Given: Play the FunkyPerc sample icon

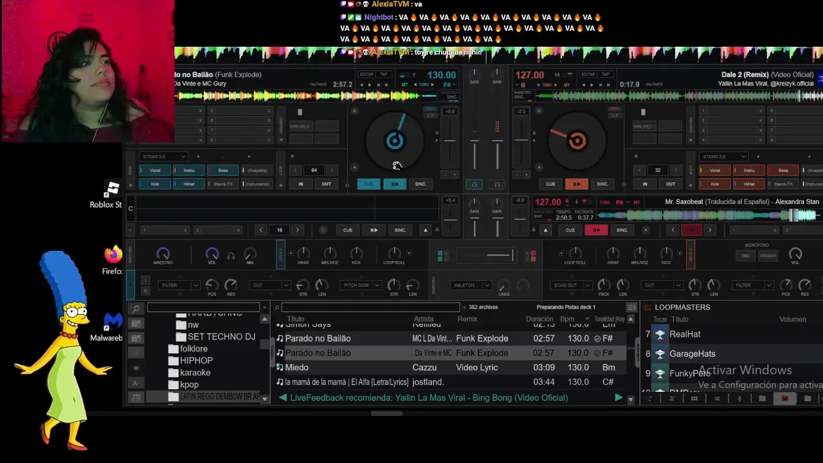Looking at the screenshot, I should 660,373.
